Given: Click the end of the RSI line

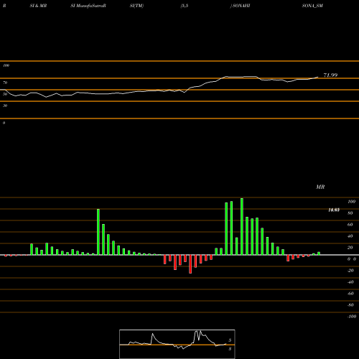Looking at the screenshot, I should (318, 77).
